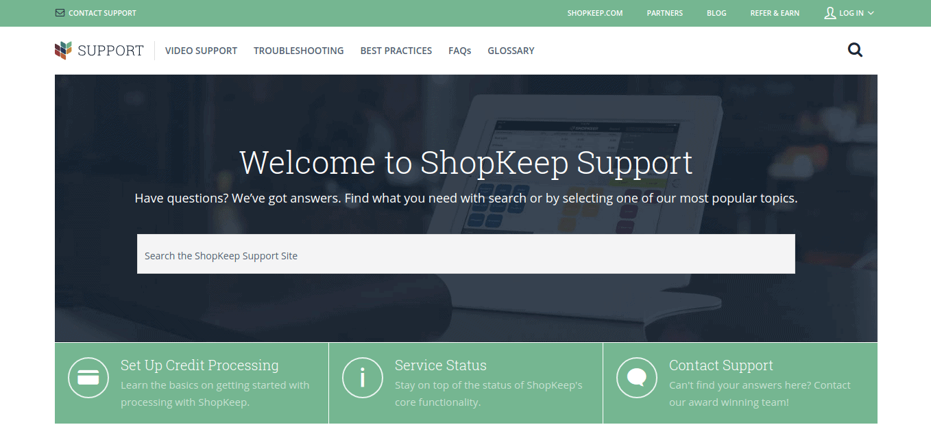Click the credit card circle icon
This screenshot has height=440, width=931.
[88, 378]
